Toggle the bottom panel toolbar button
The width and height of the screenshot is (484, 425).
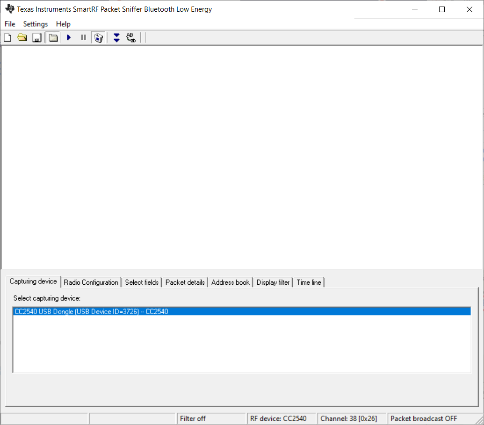53,38
